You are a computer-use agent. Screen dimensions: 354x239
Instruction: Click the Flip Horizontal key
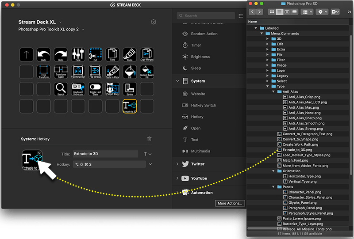[78, 72]
